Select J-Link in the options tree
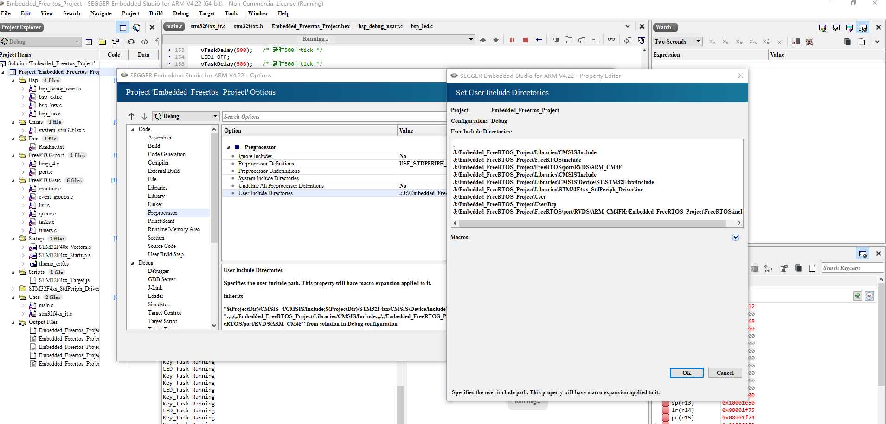Image resolution: width=886 pixels, height=424 pixels. pyautogui.click(x=155, y=288)
